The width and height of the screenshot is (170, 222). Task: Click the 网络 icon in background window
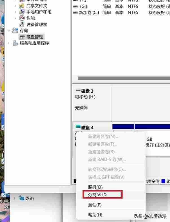(x=21, y=198)
